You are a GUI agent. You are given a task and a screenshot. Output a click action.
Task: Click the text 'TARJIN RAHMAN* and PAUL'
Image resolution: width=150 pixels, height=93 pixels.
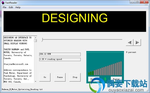16,49
